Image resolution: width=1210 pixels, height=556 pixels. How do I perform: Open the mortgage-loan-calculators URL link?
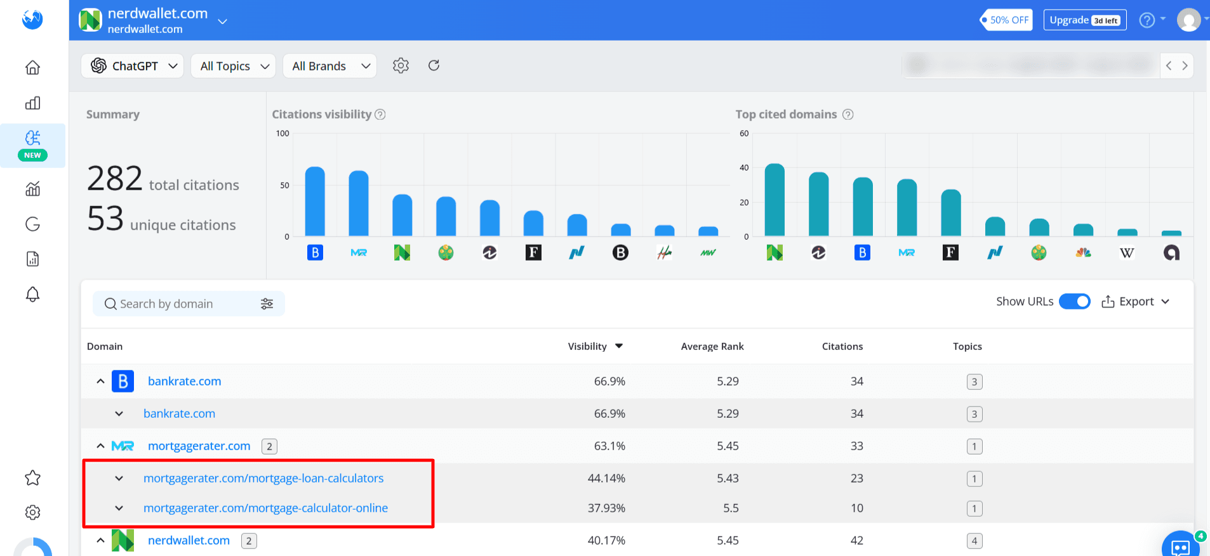point(263,478)
